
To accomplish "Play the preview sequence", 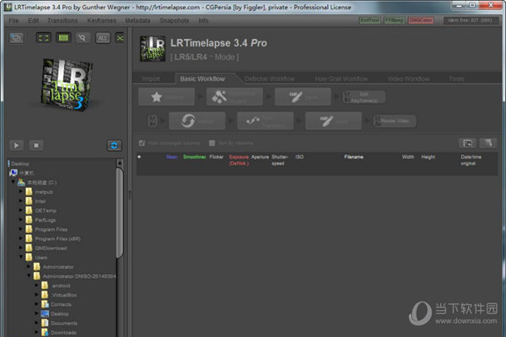I will (16, 146).
